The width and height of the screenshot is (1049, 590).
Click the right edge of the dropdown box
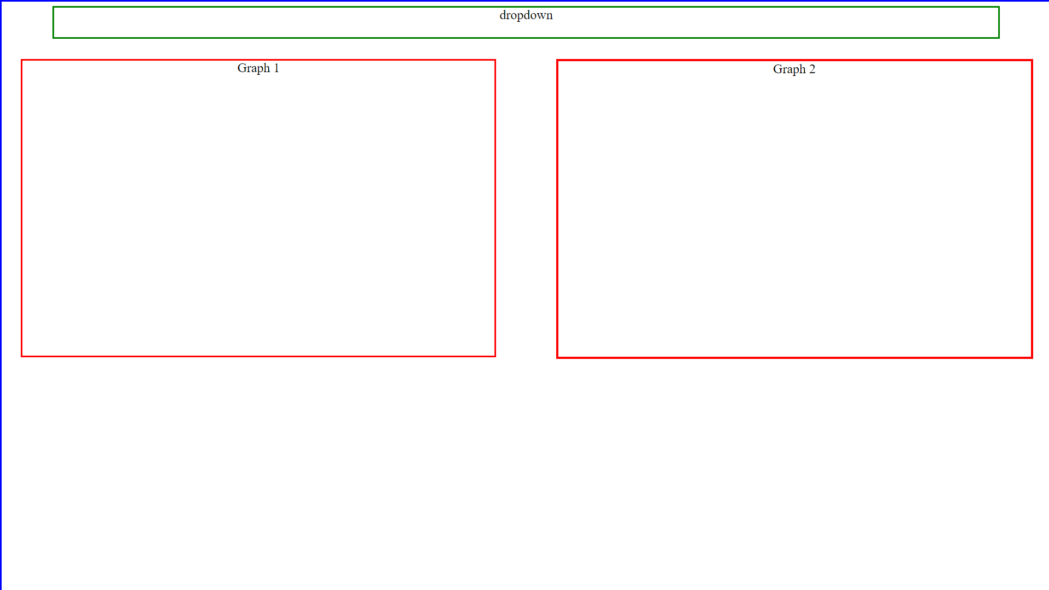click(998, 22)
